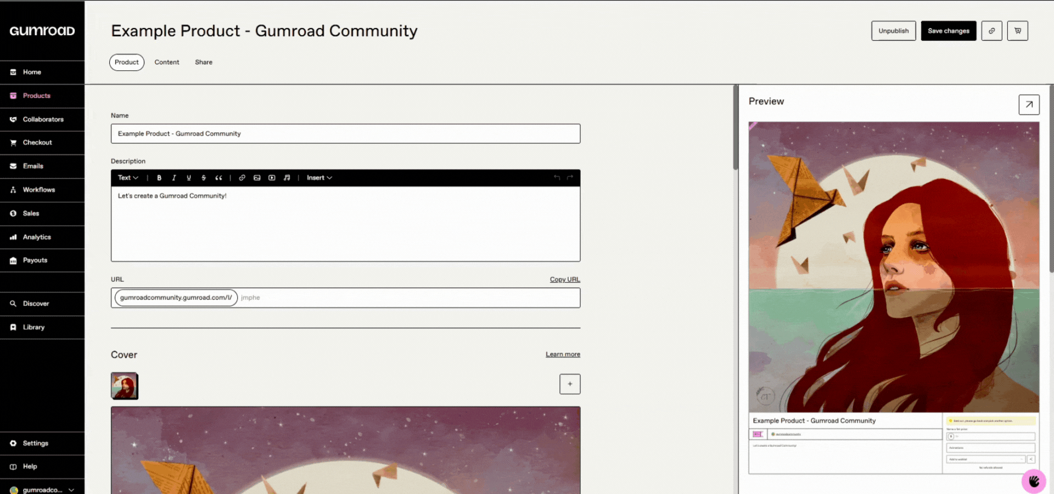
Task: Open Library in the sidebar
Action: 42,327
